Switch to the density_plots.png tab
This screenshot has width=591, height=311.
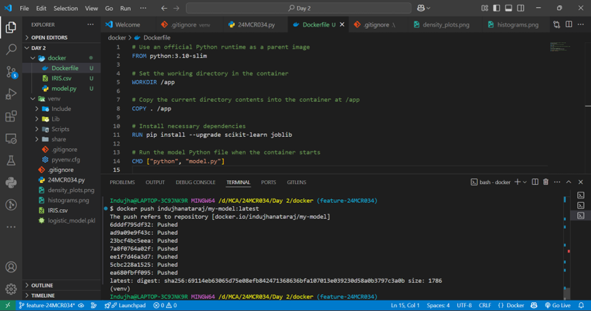click(x=446, y=25)
